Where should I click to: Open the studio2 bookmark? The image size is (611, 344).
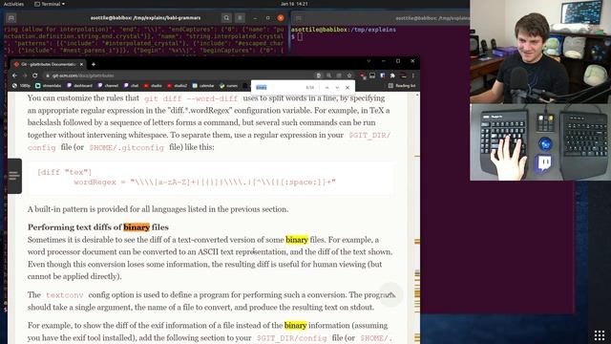coord(177,85)
